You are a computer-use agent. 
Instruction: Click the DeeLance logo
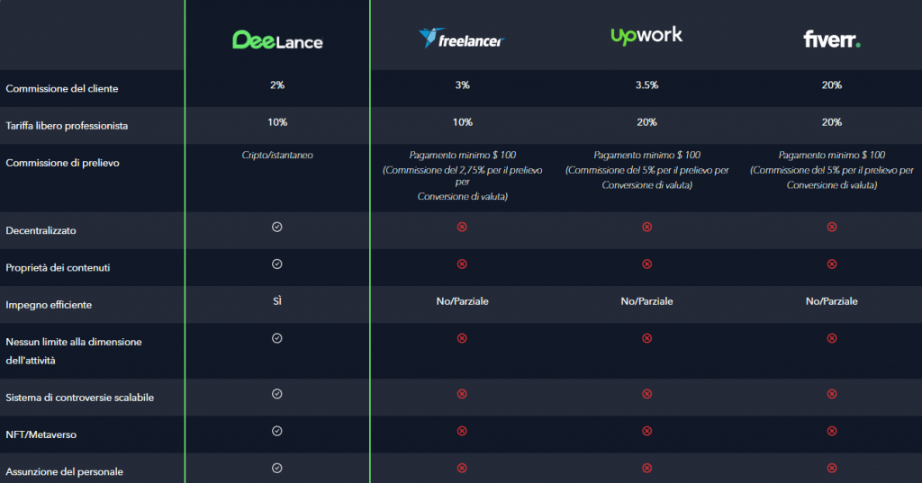[277, 40]
